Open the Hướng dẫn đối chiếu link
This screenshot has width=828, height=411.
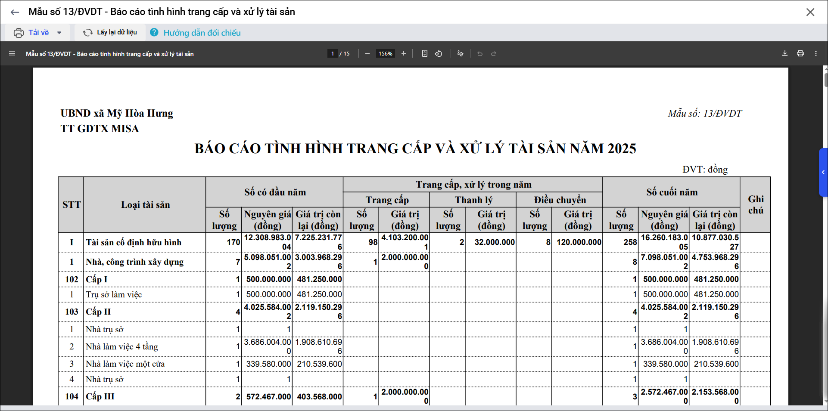(202, 33)
